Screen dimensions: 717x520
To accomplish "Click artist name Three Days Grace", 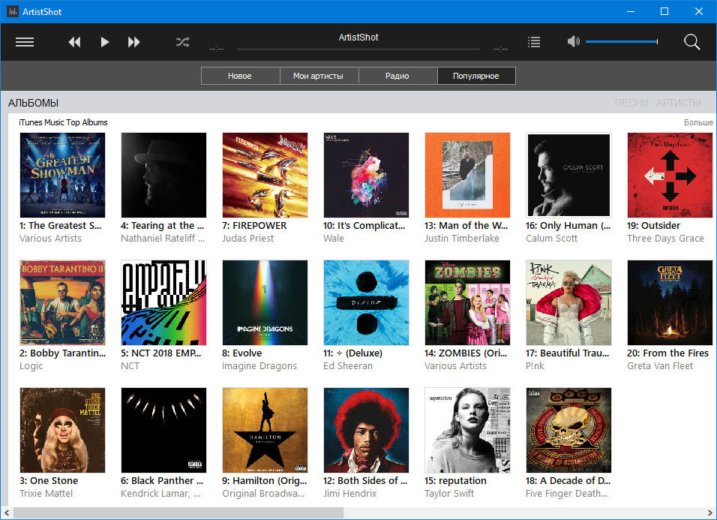I will click(665, 239).
